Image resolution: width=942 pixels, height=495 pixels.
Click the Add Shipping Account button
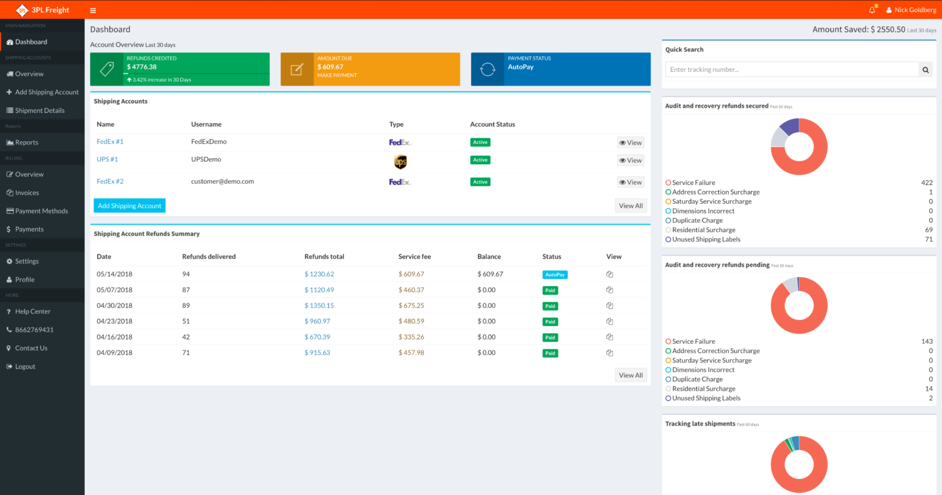129,205
